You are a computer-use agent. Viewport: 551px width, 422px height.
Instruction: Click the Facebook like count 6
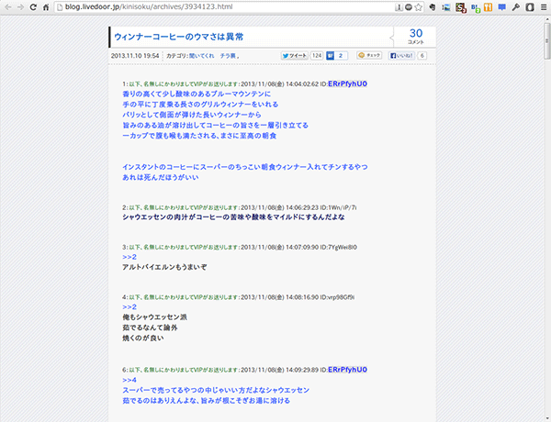click(x=422, y=55)
